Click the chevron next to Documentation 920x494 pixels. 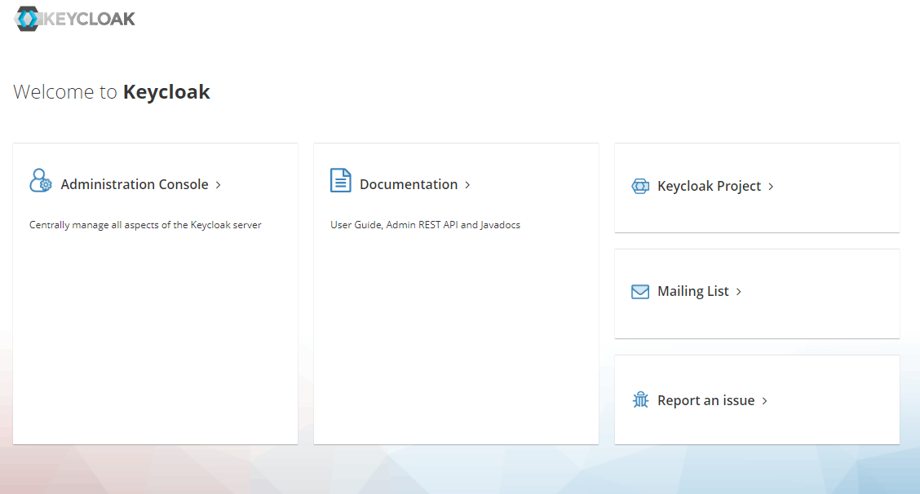coord(467,185)
